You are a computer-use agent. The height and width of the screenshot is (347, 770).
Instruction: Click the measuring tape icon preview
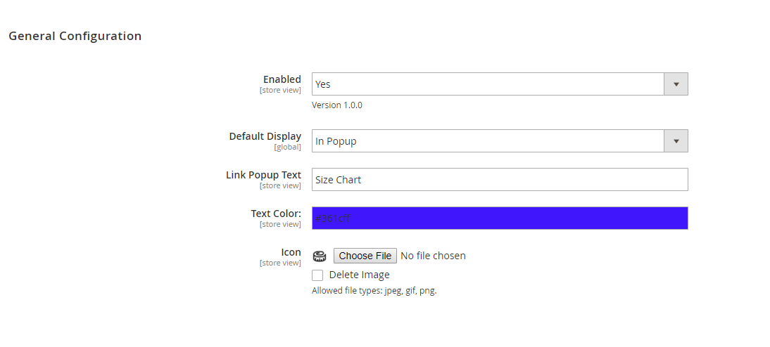320,256
